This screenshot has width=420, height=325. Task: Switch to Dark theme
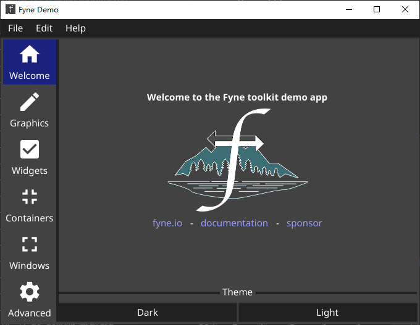click(x=148, y=313)
